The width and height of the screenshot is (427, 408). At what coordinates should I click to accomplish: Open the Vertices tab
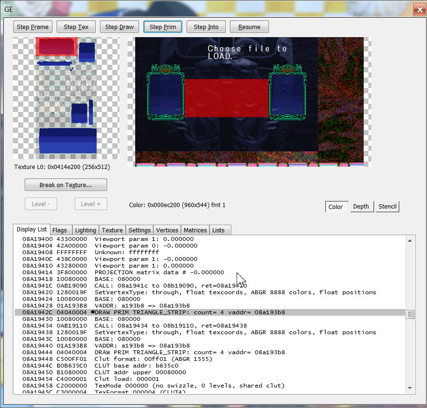[167, 230]
